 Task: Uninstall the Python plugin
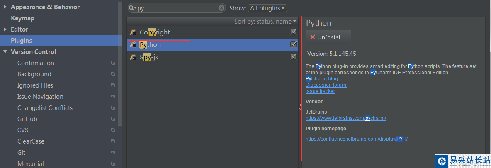328,37
